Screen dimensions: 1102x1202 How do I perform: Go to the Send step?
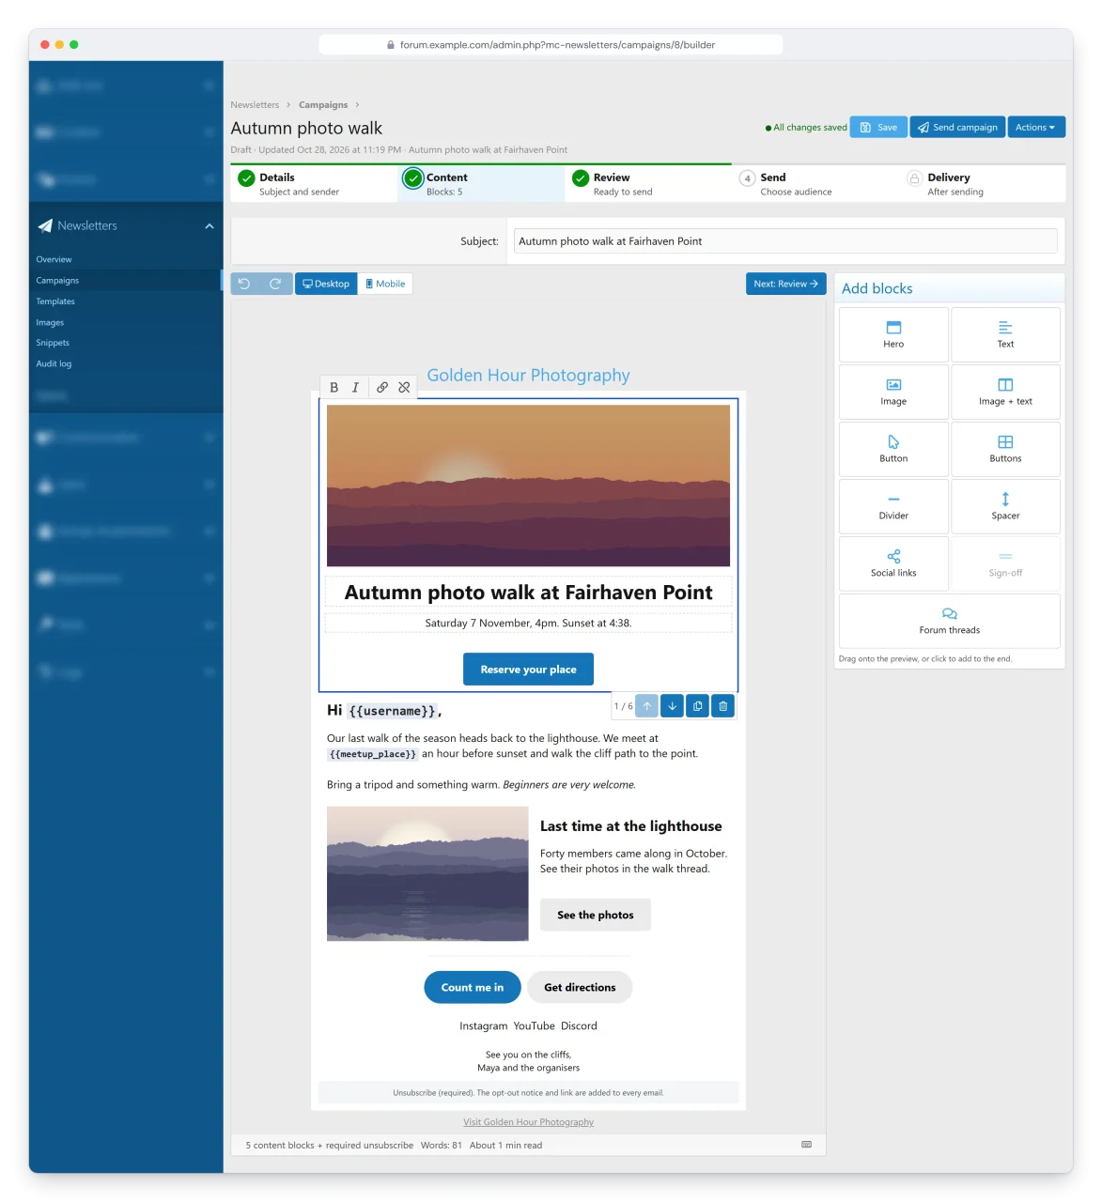tap(815, 183)
